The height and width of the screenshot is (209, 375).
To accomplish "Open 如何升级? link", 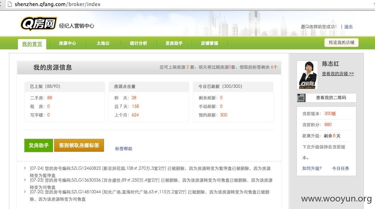I will point(312,169).
